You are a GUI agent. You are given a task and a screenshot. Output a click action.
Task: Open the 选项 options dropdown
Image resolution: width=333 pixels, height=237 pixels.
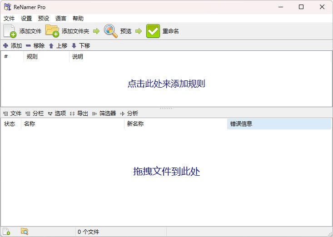point(57,114)
